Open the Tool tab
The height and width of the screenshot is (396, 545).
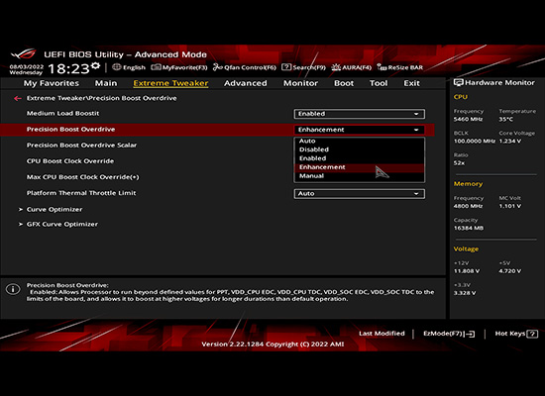(379, 83)
